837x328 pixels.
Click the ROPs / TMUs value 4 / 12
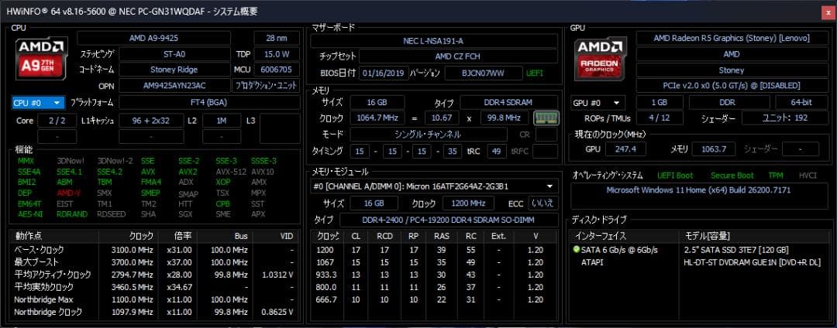coord(661,118)
